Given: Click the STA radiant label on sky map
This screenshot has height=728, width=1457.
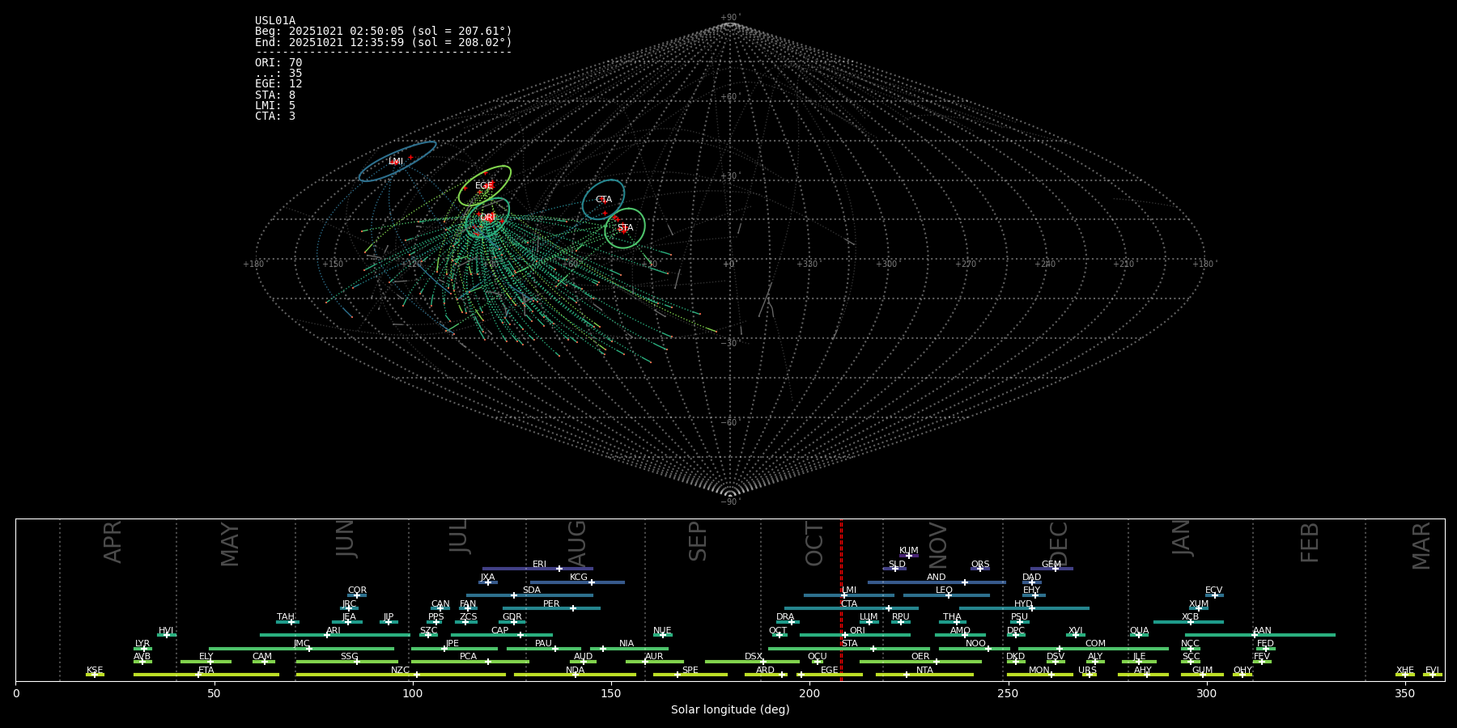Looking at the screenshot, I should tap(626, 228).
